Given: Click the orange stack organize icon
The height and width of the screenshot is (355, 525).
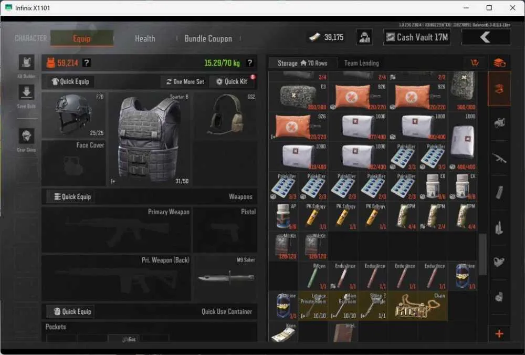Looking at the screenshot, I should tap(499, 62).
